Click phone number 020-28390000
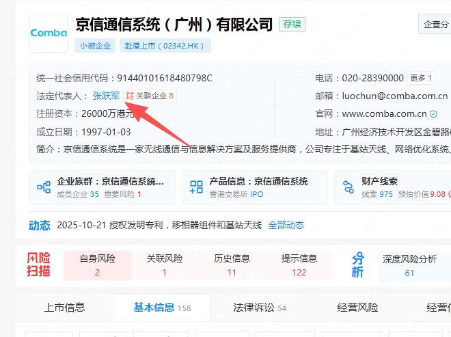 point(373,78)
